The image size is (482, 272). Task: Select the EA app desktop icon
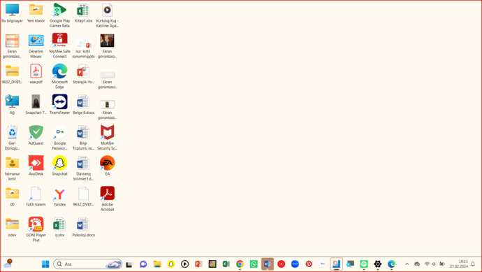pyautogui.click(x=108, y=166)
